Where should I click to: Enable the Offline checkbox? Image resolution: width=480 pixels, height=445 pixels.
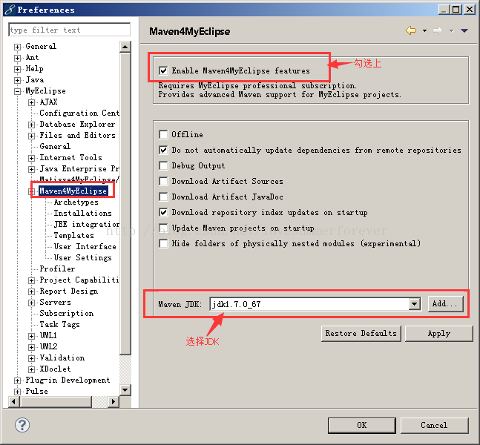tap(163, 134)
